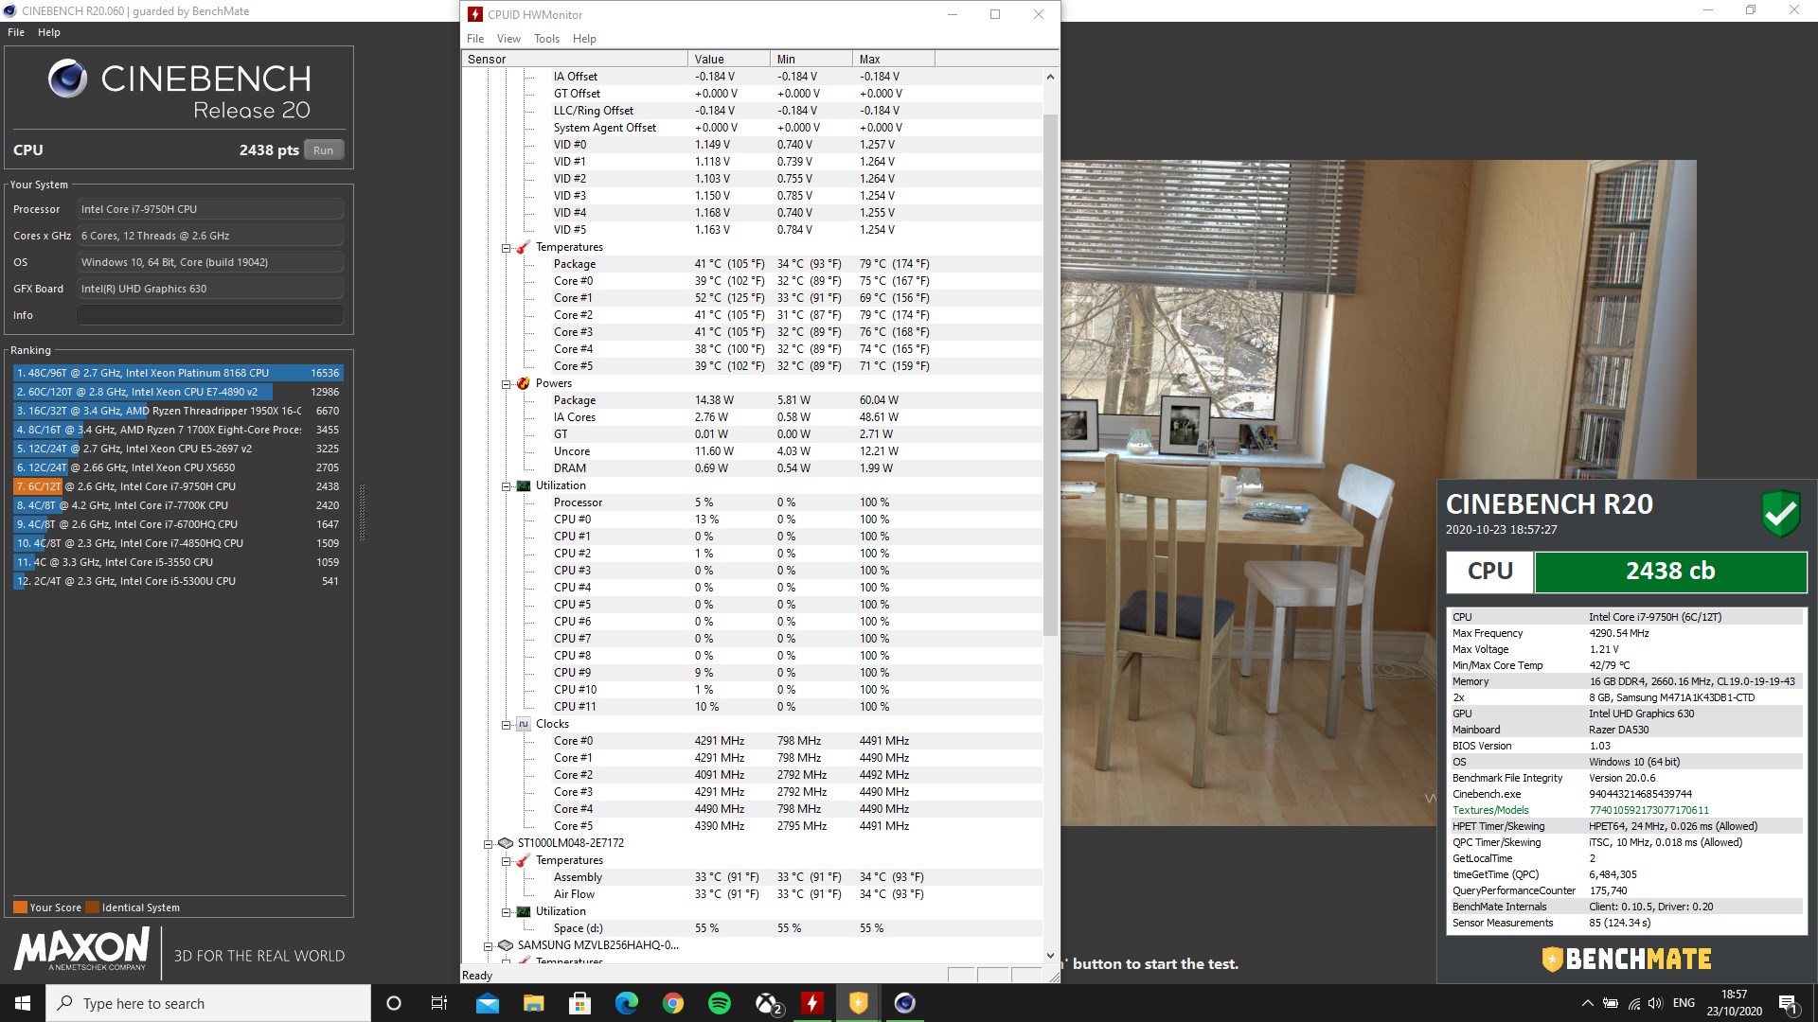This screenshot has height=1022, width=1818.
Task: Launch Microsoft Edge from the taskbar
Action: [627, 1003]
